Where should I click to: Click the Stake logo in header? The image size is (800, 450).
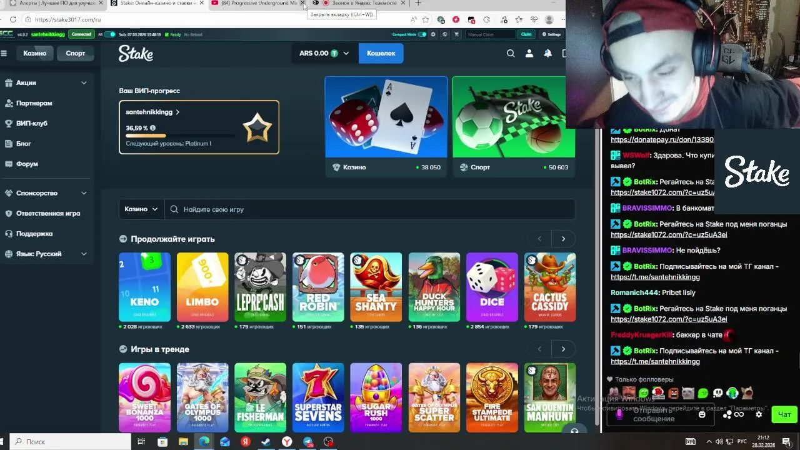(x=136, y=54)
